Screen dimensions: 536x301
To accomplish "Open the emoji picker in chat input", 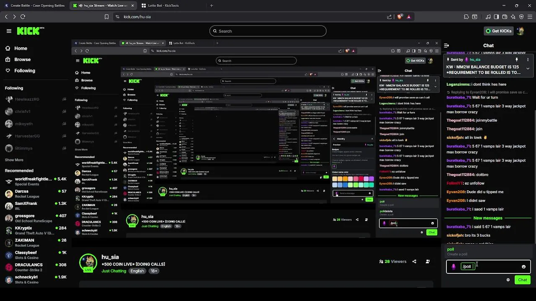I will point(523,267).
